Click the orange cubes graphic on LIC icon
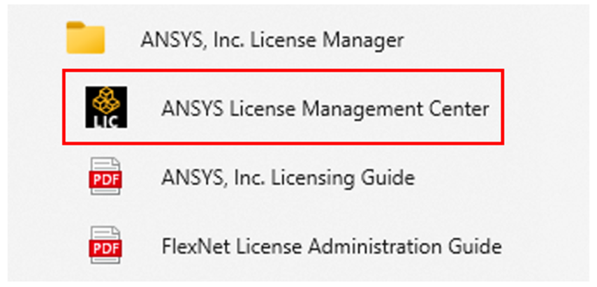 (x=106, y=99)
